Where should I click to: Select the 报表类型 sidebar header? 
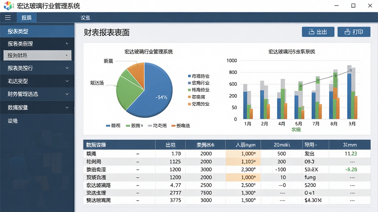(x=37, y=31)
